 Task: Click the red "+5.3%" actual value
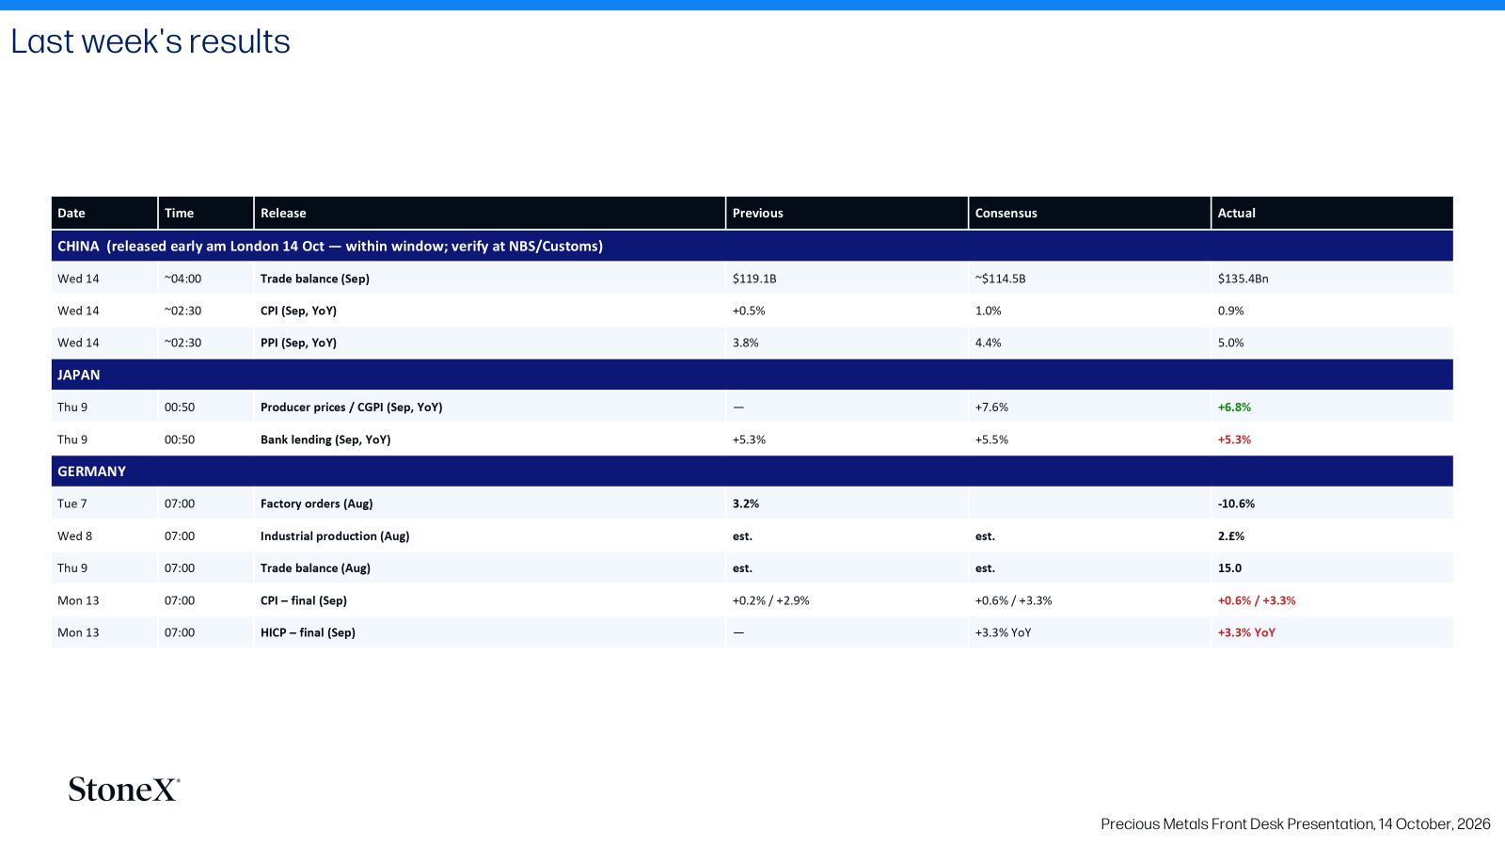pos(1234,439)
